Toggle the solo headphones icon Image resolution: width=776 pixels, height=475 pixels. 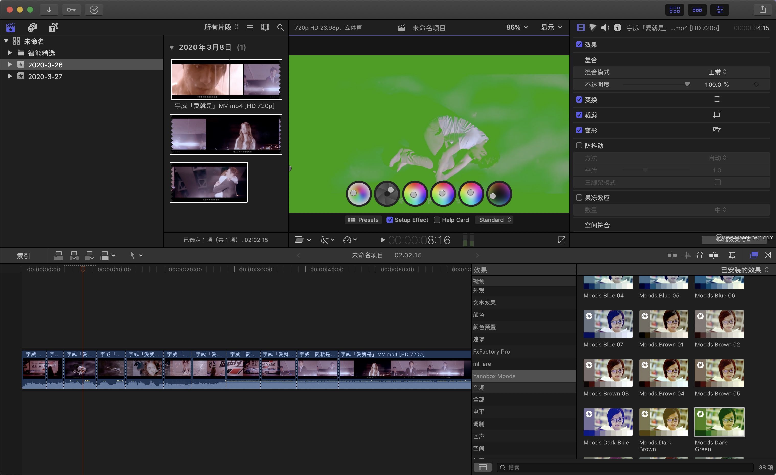(x=700, y=255)
